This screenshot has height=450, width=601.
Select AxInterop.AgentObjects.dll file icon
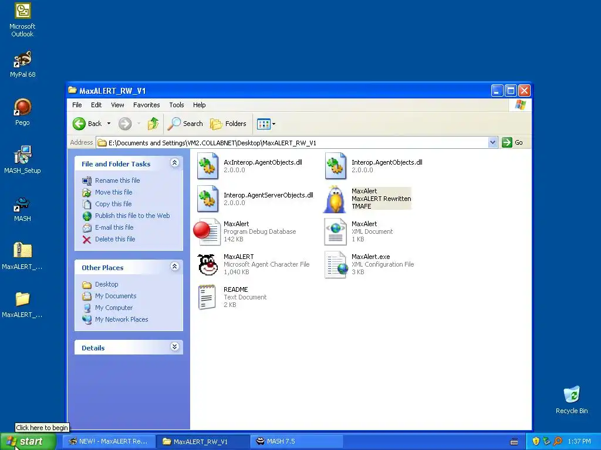[x=208, y=166]
